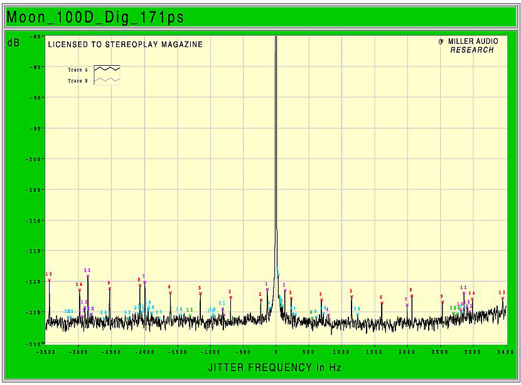521x385 pixels.
Task: Select the black Trace A line swatch
Action: coord(107,69)
